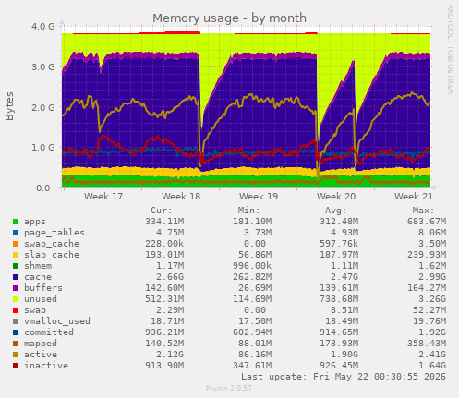Select the 'unused' legend label
Viewport: 459px width, 398px height.
41,299
